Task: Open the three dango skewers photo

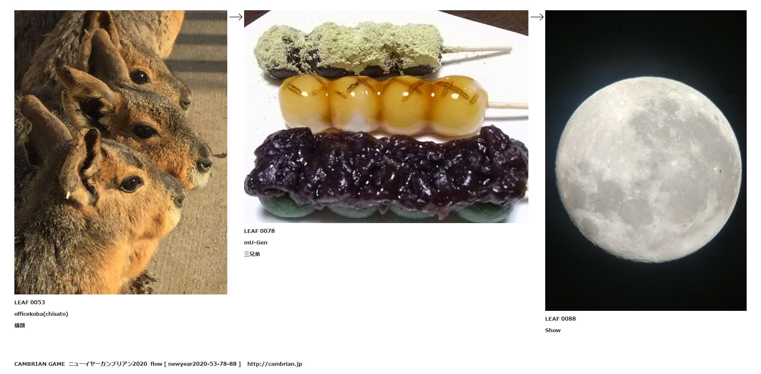Action: (386, 116)
